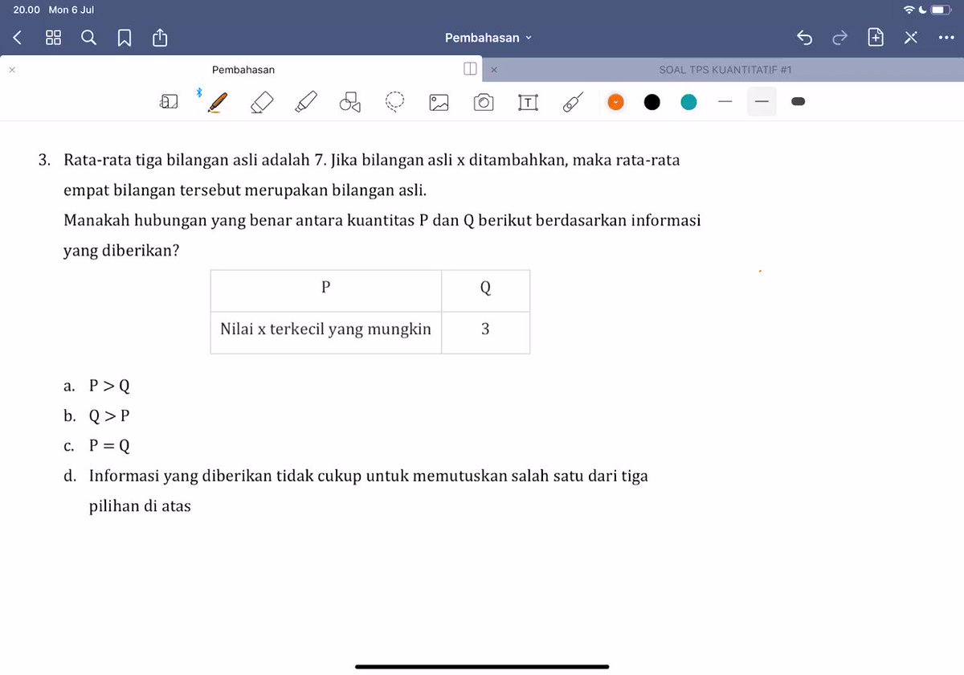The width and height of the screenshot is (964, 675).
Task: Choose the teal pen color
Action: click(688, 102)
